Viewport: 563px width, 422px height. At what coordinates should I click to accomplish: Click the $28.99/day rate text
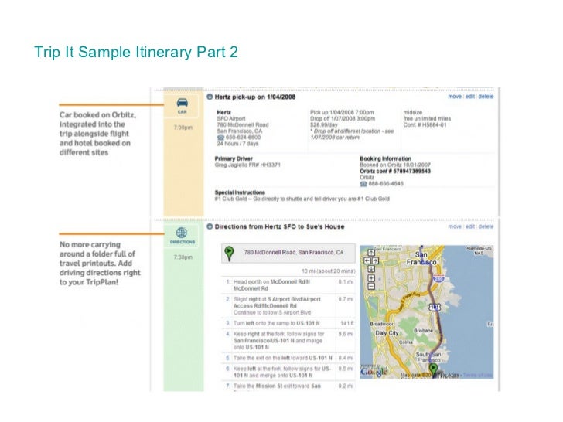[324, 125]
